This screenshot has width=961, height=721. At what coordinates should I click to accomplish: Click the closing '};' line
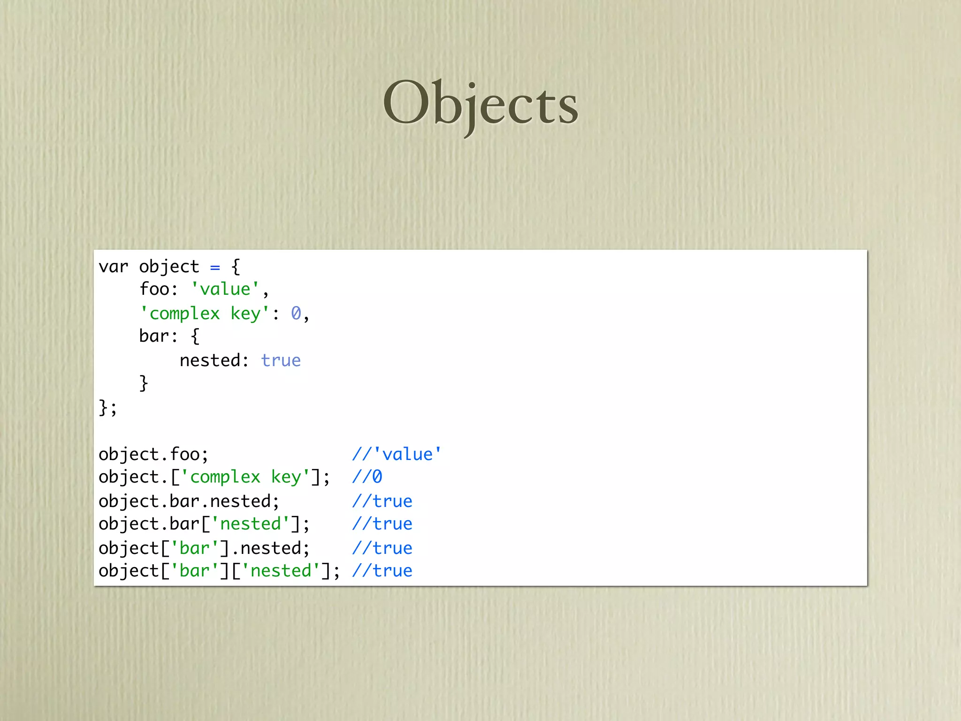(107, 407)
